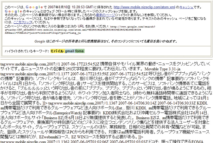Viewport: 213px width, 143px height.
Task: Click the google.com/search cache URL text
Action: click(80, 30)
